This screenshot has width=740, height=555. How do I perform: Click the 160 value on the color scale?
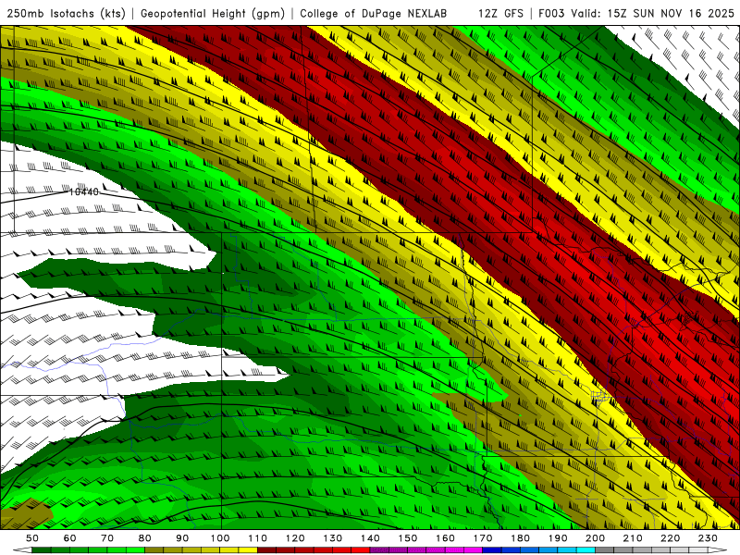(x=445, y=538)
